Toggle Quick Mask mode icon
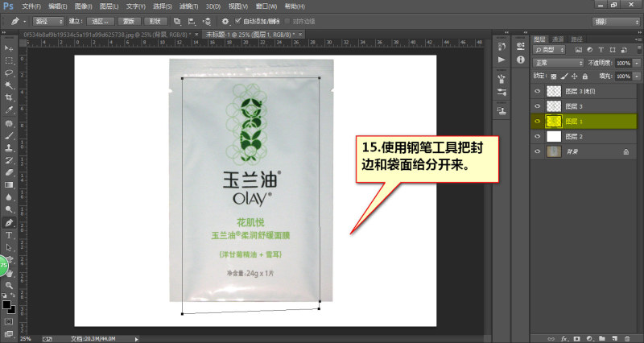The image size is (644, 343). (9, 321)
